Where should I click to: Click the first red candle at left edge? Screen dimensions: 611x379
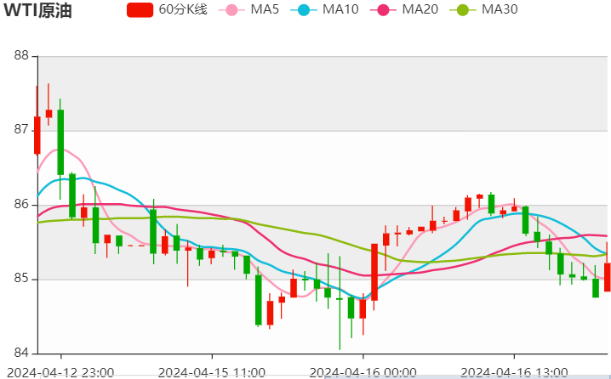37,134
